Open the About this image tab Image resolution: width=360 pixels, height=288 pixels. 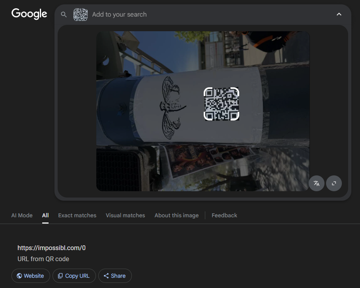pyautogui.click(x=176, y=215)
